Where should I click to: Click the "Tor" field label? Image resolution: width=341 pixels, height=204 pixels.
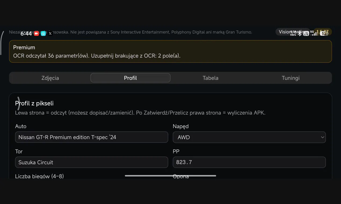point(19,151)
